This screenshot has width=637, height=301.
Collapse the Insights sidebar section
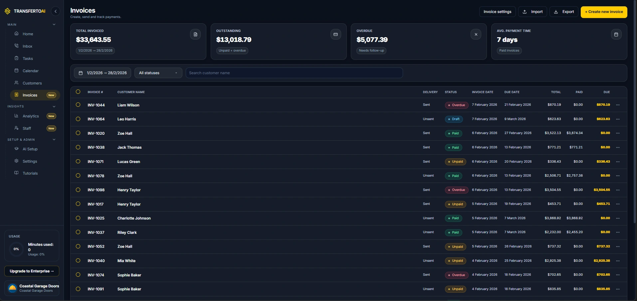click(x=54, y=106)
